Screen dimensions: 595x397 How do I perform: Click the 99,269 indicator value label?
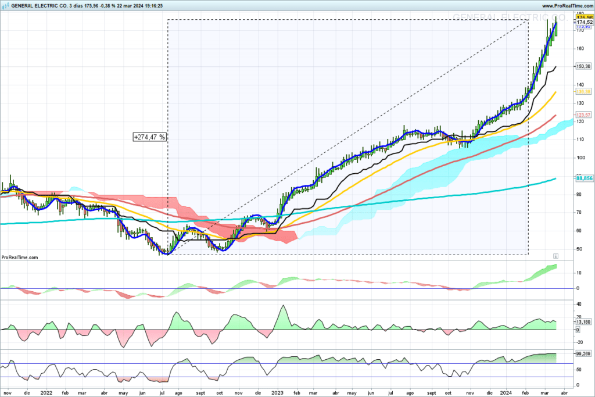583,353
